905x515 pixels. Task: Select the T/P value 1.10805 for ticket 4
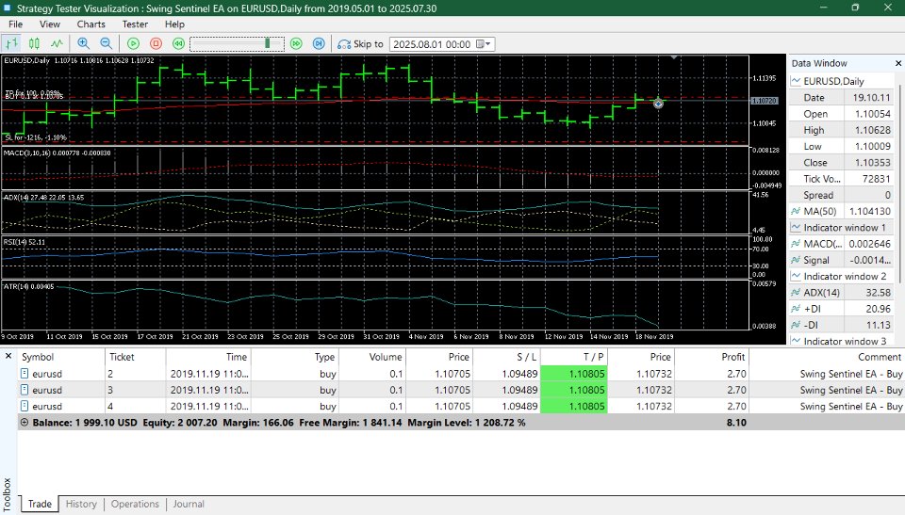[x=574, y=406]
